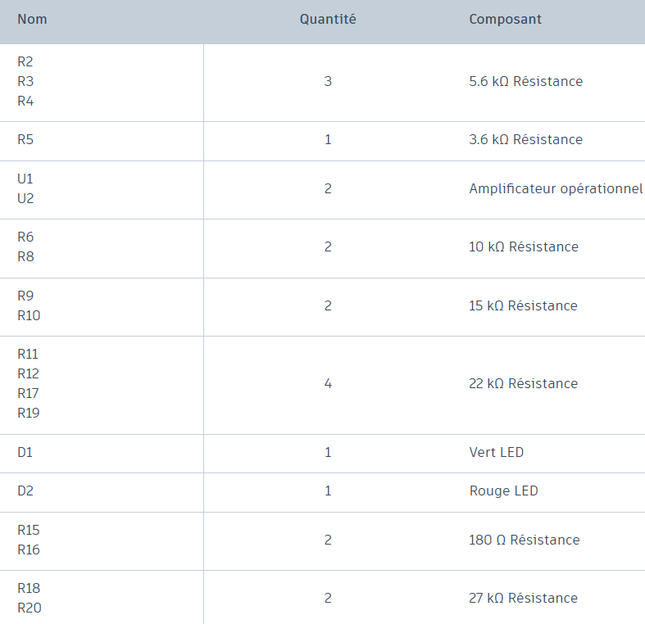The image size is (645, 624).
Task: Click the Quantité column header
Action: (328, 19)
